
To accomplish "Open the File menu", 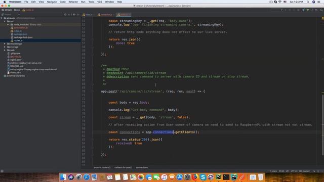I will (26, 2).
